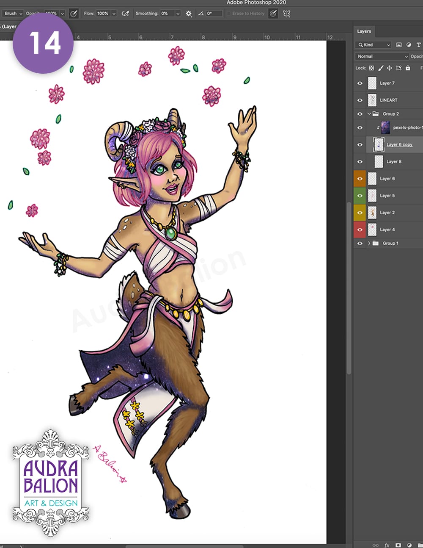This screenshot has width=423, height=548.
Task: Filter layers by type layer icon
Action: [x=418, y=44]
